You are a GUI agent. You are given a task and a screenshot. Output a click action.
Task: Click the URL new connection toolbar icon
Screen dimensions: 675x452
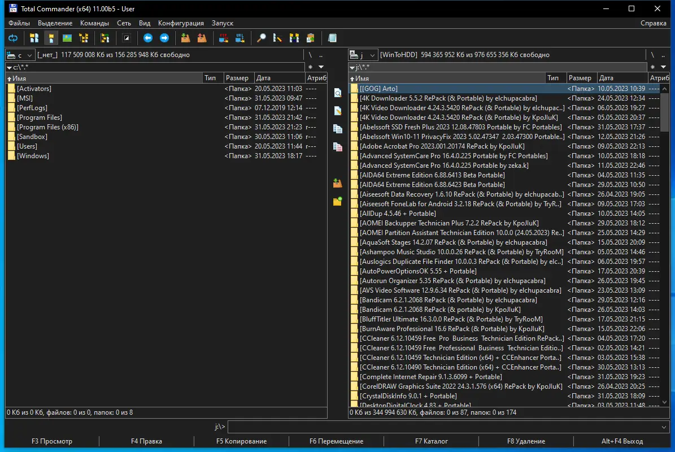click(240, 38)
